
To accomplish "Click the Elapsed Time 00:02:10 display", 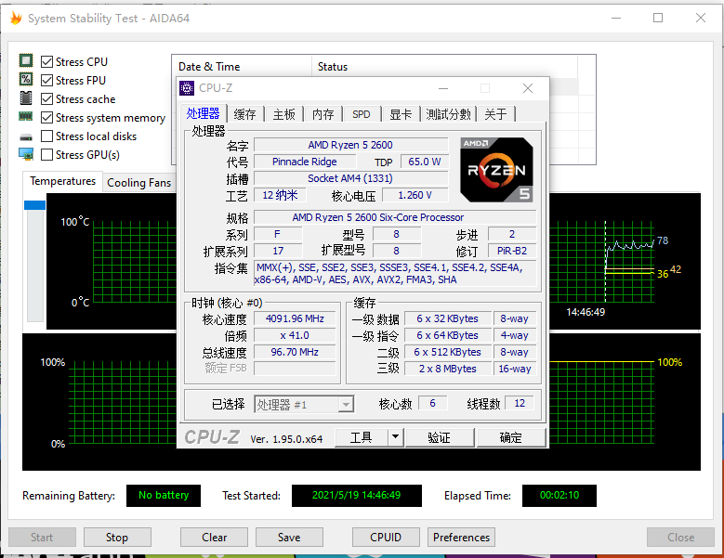I will pos(559,495).
